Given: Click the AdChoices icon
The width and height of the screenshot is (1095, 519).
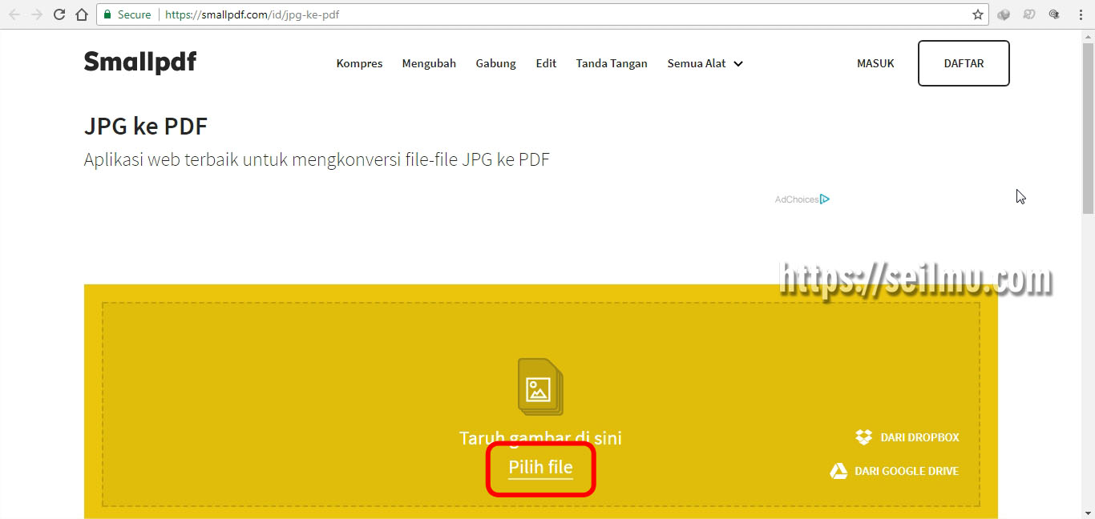Looking at the screenshot, I should click(x=825, y=199).
